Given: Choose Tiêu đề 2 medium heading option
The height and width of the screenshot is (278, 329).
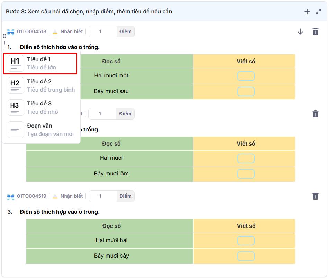Looking at the screenshot, I should [41, 86].
